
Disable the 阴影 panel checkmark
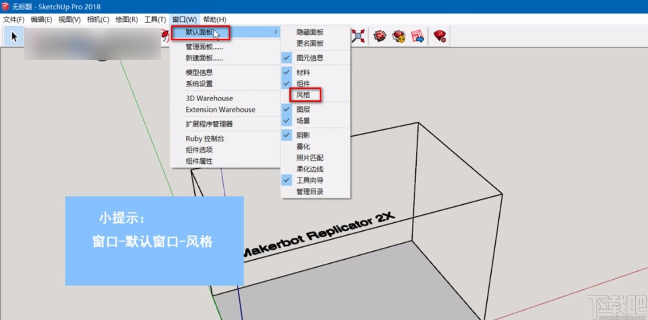click(x=287, y=135)
